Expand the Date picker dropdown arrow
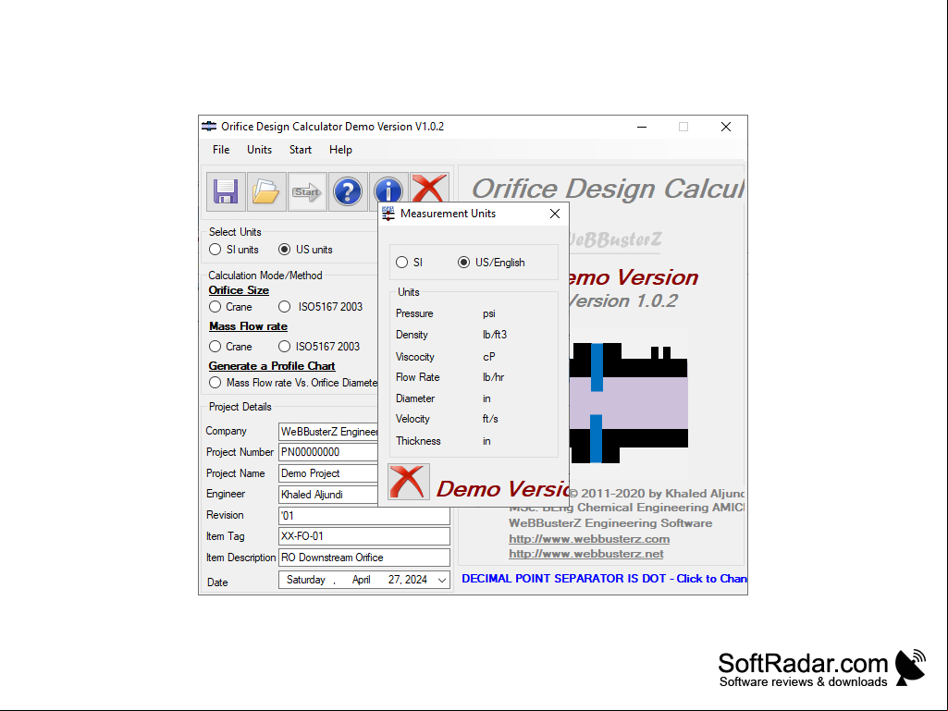The image size is (948, 711). 442,580
